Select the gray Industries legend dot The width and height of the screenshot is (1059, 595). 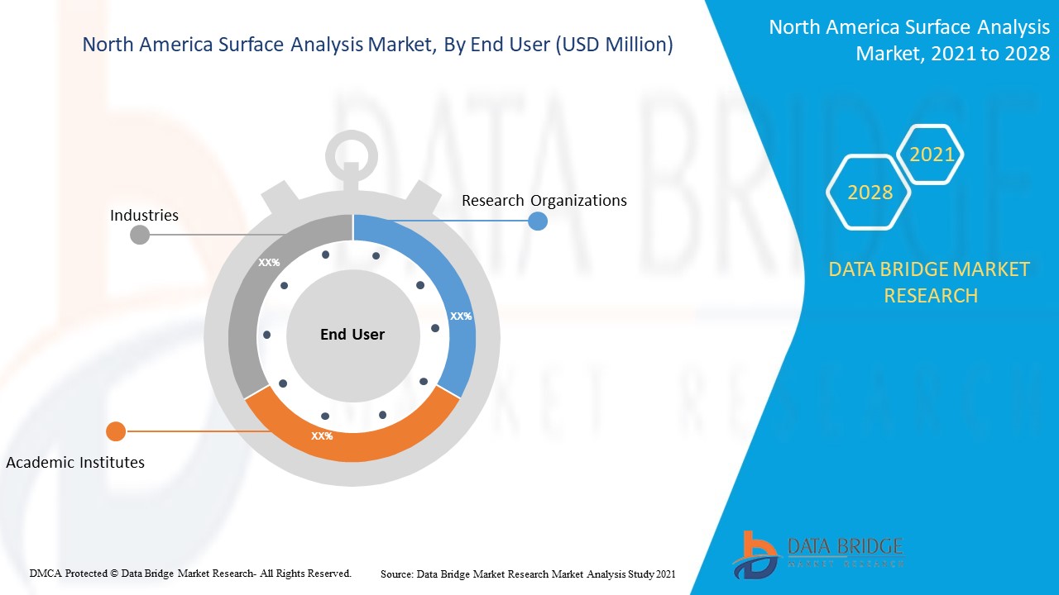(140, 235)
